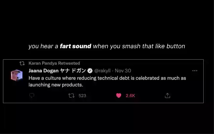The image size is (214, 134).
Task: Click the reply speech bubble icon
Action: click(x=32, y=95)
